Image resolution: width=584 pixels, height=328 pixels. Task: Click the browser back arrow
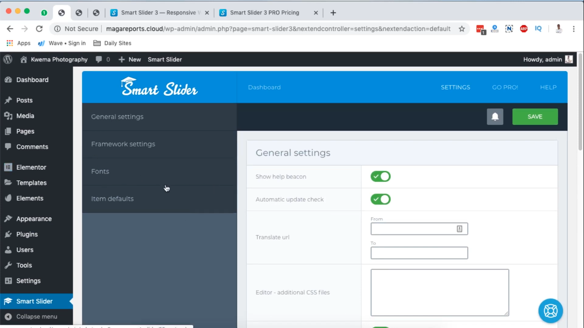click(x=10, y=29)
